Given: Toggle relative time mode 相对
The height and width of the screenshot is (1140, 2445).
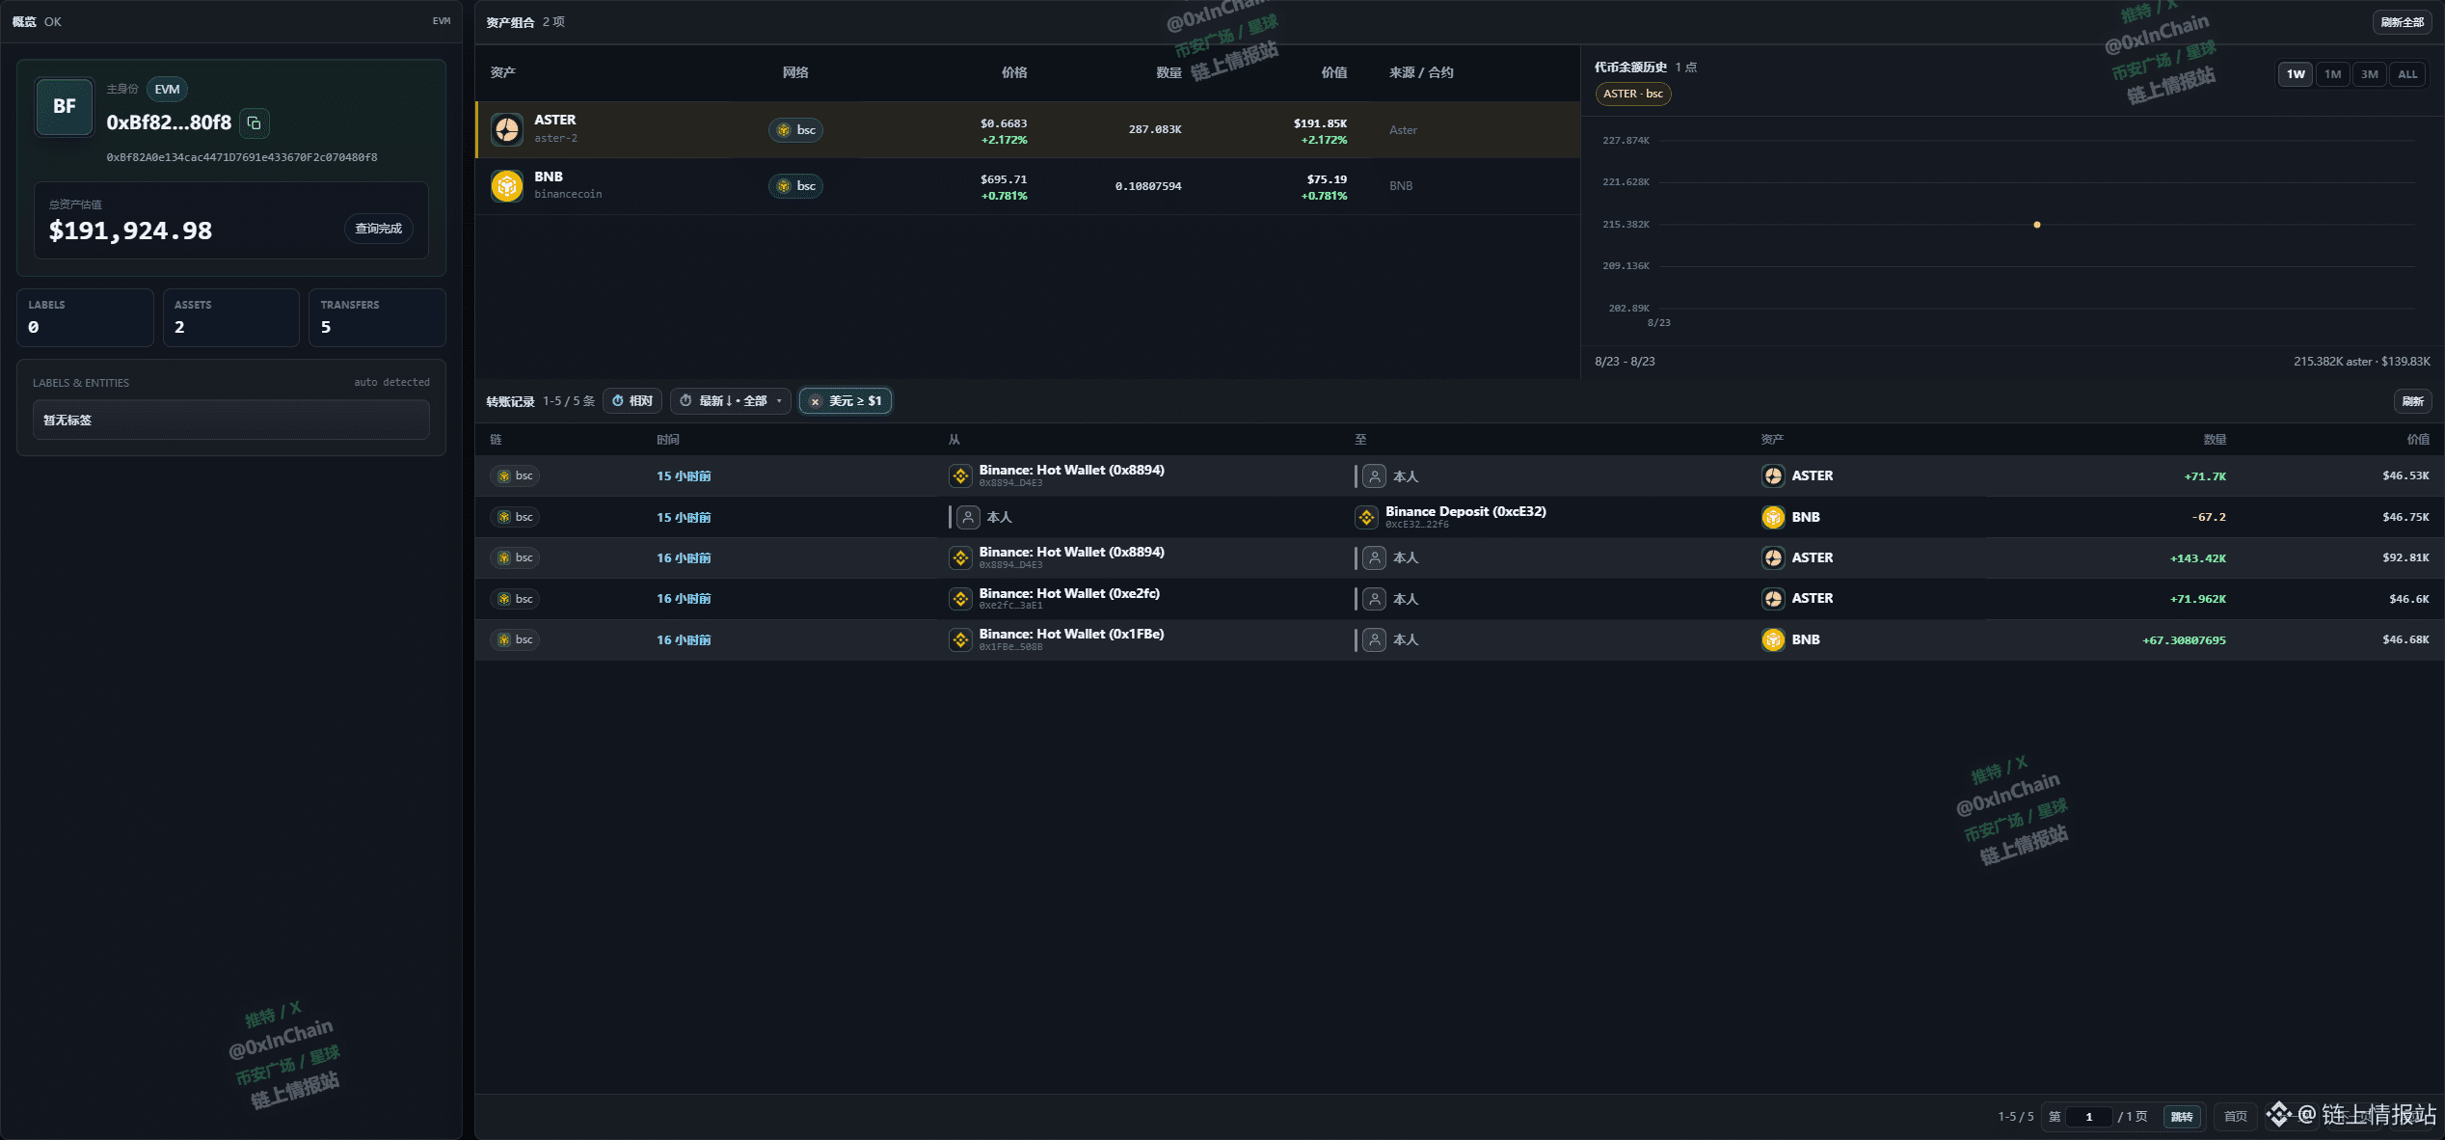Looking at the screenshot, I should pyautogui.click(x=632, y=401).
